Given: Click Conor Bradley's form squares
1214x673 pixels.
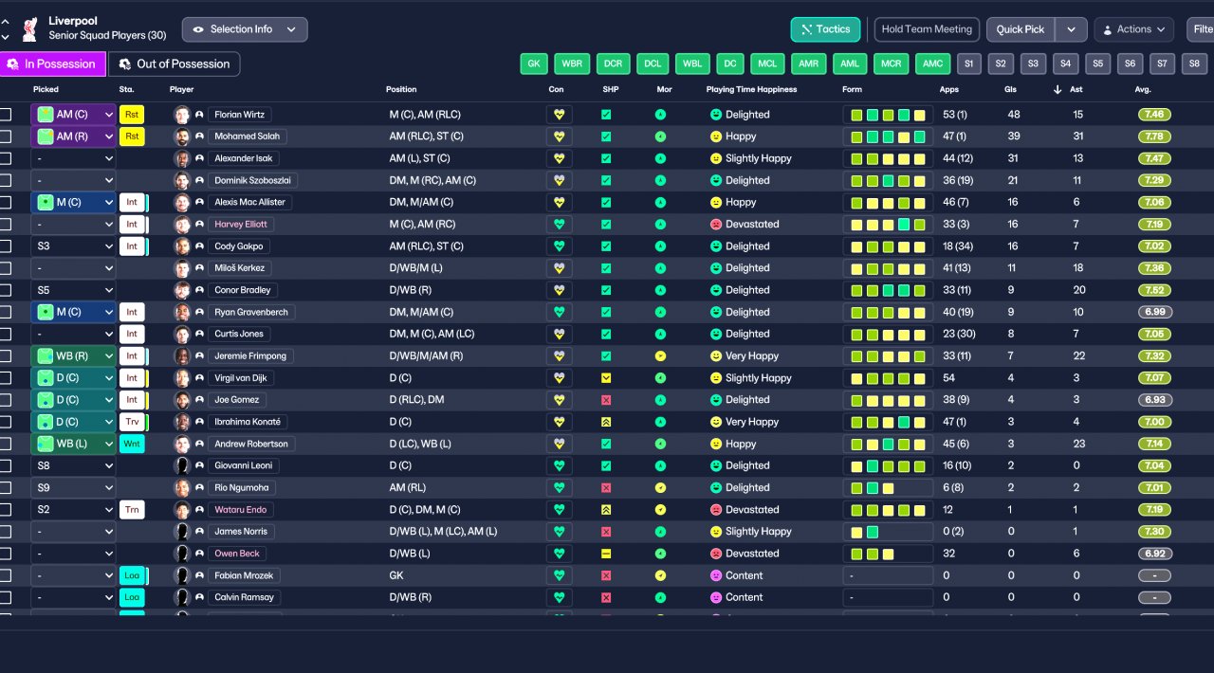Looking at the screenshot, I should click(x=888, y=290).
